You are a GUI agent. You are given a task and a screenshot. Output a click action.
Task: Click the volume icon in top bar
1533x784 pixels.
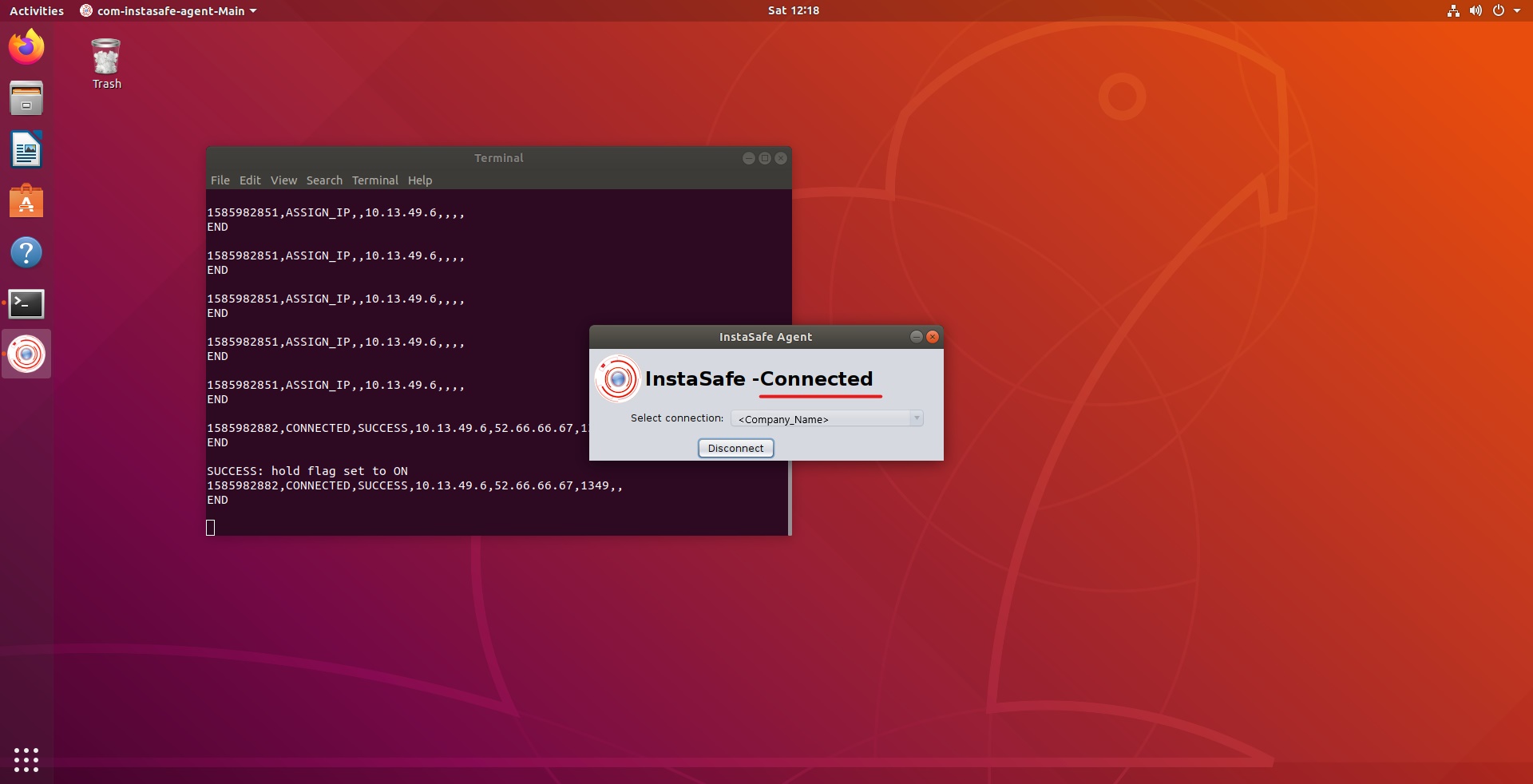click(1476, 11)
